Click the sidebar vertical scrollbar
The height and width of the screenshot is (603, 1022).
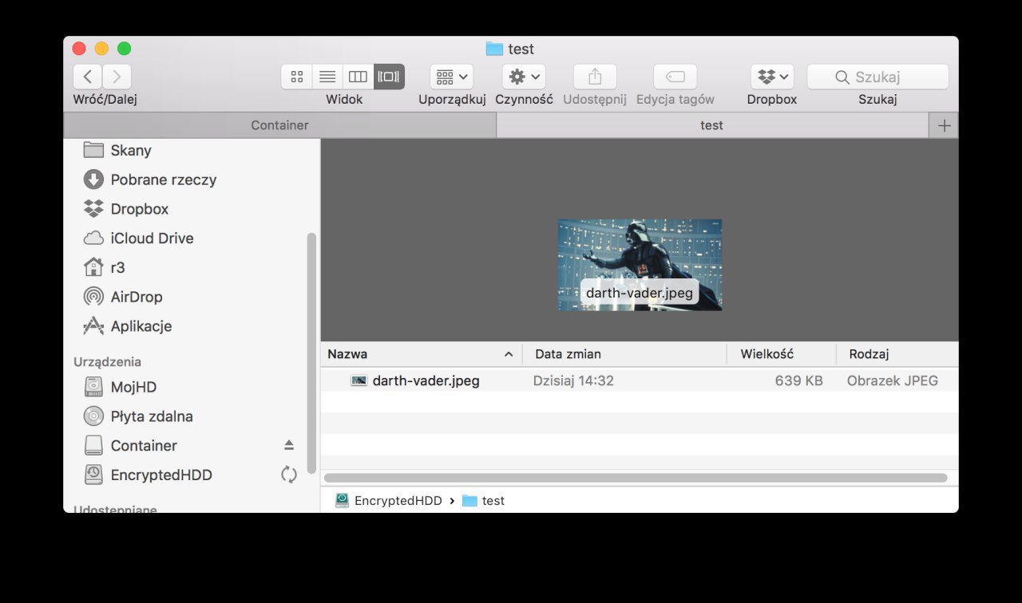311,353
